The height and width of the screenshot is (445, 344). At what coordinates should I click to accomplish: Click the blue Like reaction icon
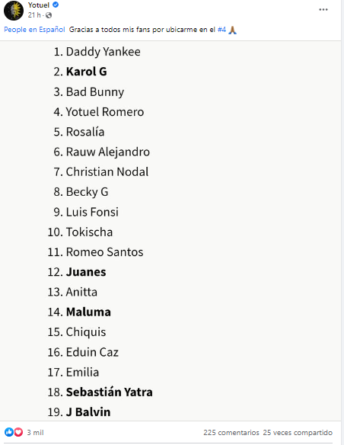9,432
